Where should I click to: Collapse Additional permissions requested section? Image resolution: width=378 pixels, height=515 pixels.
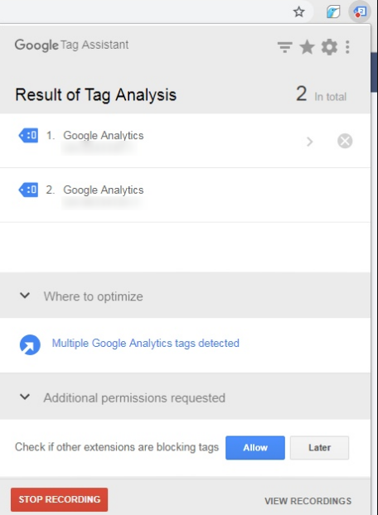pos(25,397)
